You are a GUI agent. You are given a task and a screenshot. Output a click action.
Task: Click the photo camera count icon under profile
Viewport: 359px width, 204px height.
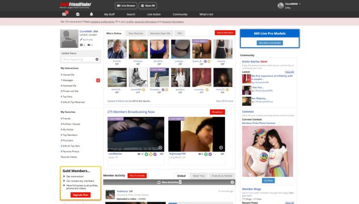pos(81,45)
